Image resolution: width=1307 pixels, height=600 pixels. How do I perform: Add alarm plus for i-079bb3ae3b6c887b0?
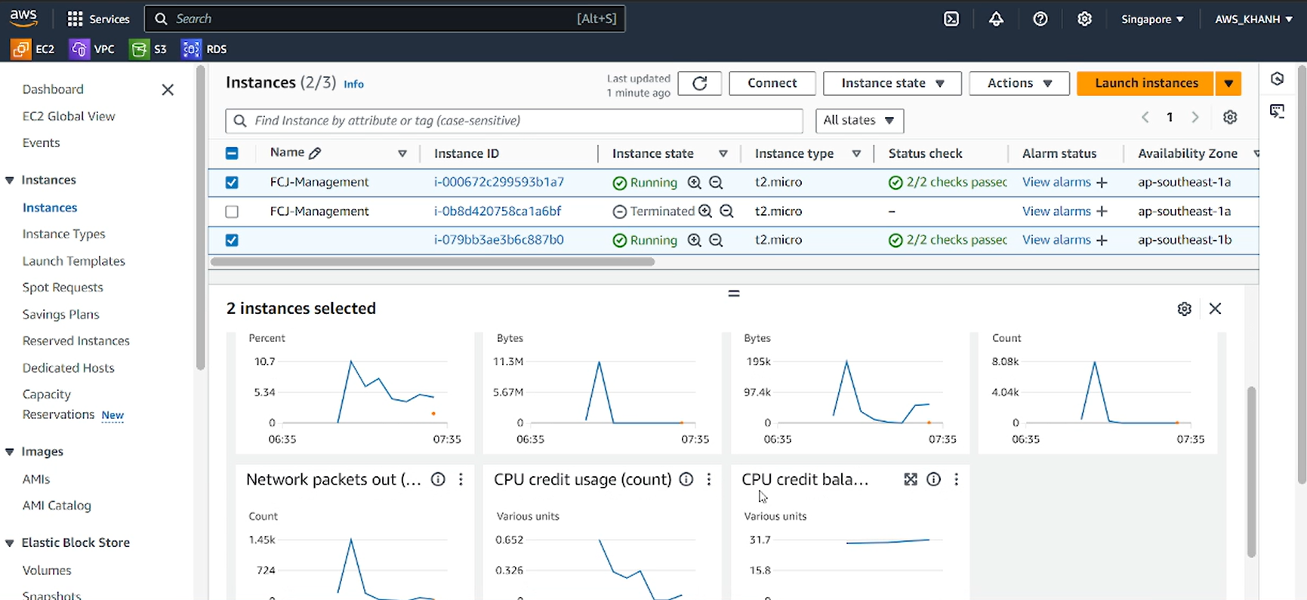click(1102, 240)
